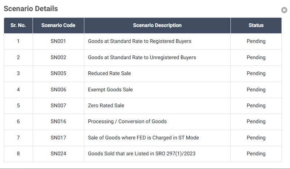Select scenario code SN005
Viewport: 290px width, 169px height.
[x=58, y=73]
